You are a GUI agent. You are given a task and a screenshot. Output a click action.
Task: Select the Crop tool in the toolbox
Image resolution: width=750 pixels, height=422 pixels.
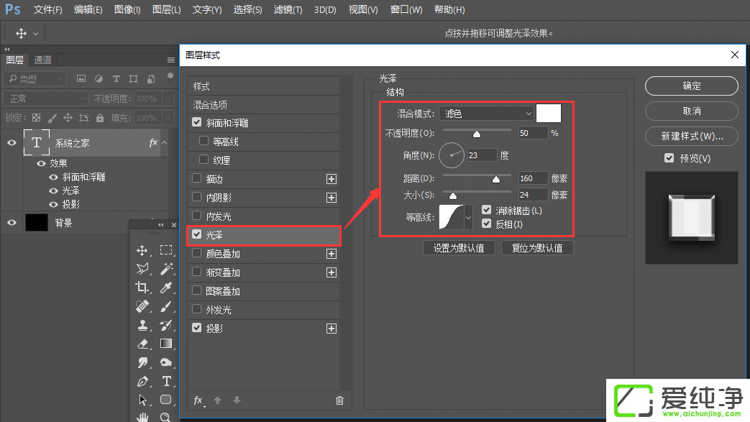tap(142, 288)
